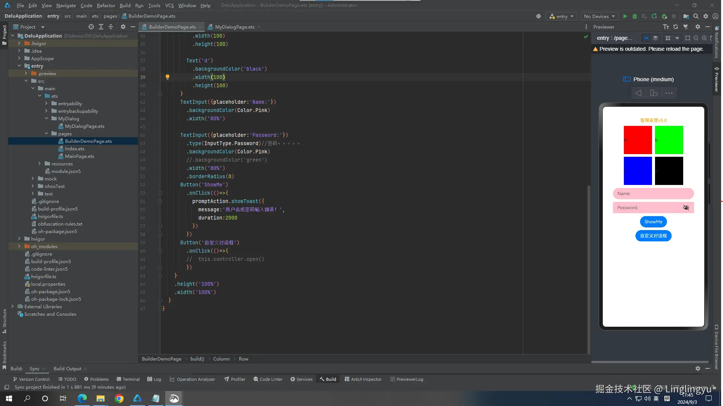This screenshot has height=406, width=723.
Task: Toggle the Inspector eye mode in Previewer
Action: (x=646, y=38)
